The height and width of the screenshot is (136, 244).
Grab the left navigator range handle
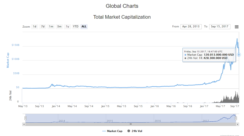(25, 118)
